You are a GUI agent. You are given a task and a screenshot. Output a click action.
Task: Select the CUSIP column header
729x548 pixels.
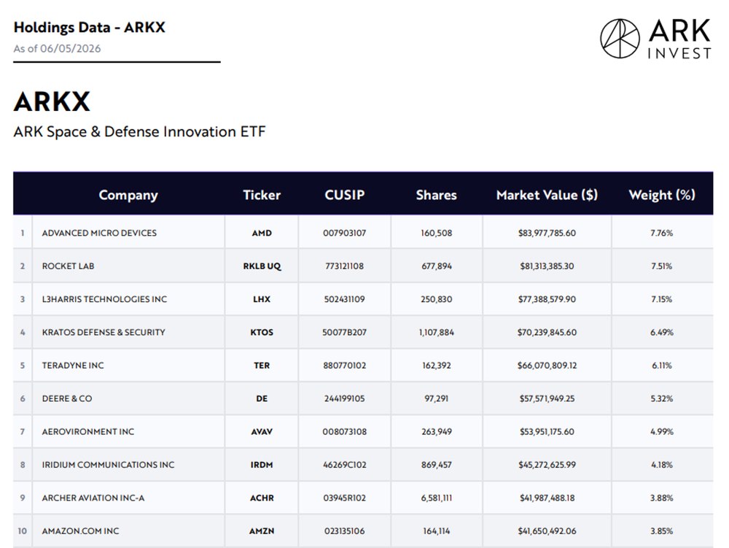pos(345,195)
